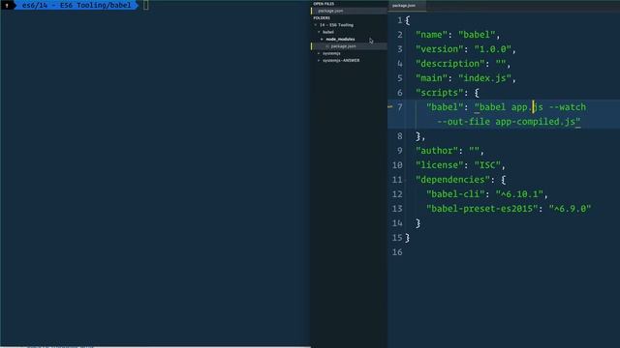Select the node_modules folder name
The height and width of the screenshot is (348, 620).
point(340,39)
